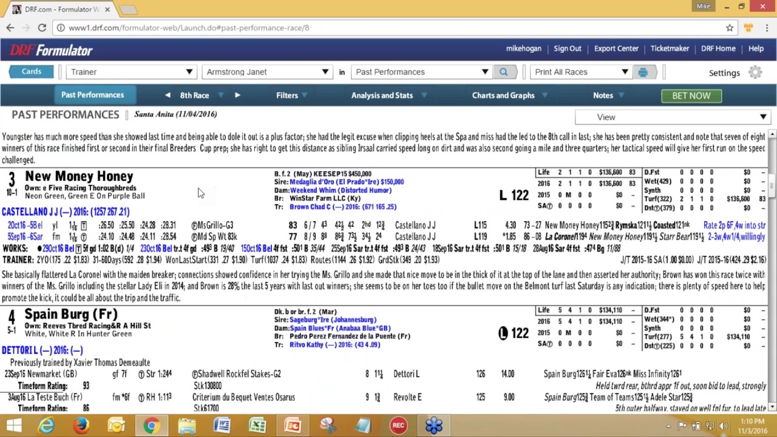Expand the Past Performances report selector
777x437 pixels.
coord(421,72)
